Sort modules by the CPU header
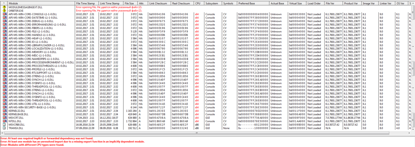Screen dimensions: 415x147 pos(199,3)
